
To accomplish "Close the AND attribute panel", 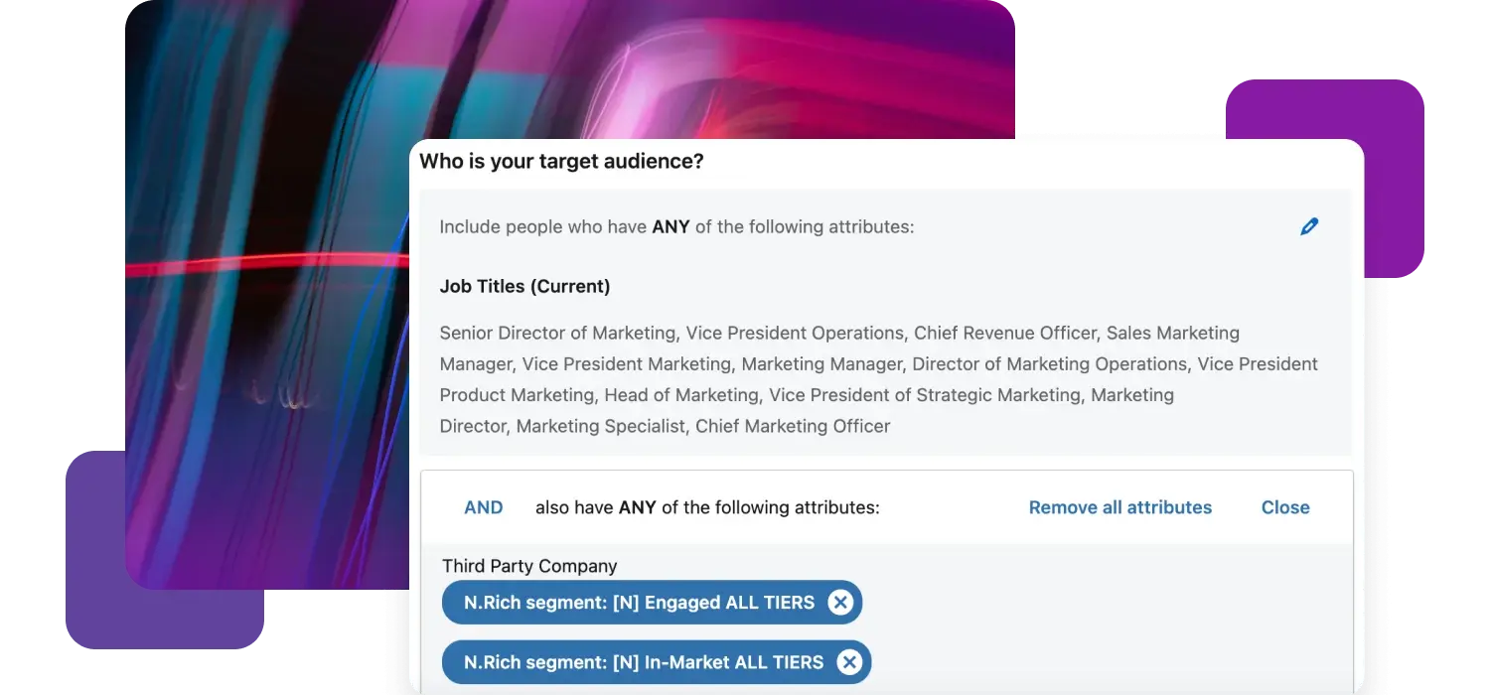I will click(1285, 507).
